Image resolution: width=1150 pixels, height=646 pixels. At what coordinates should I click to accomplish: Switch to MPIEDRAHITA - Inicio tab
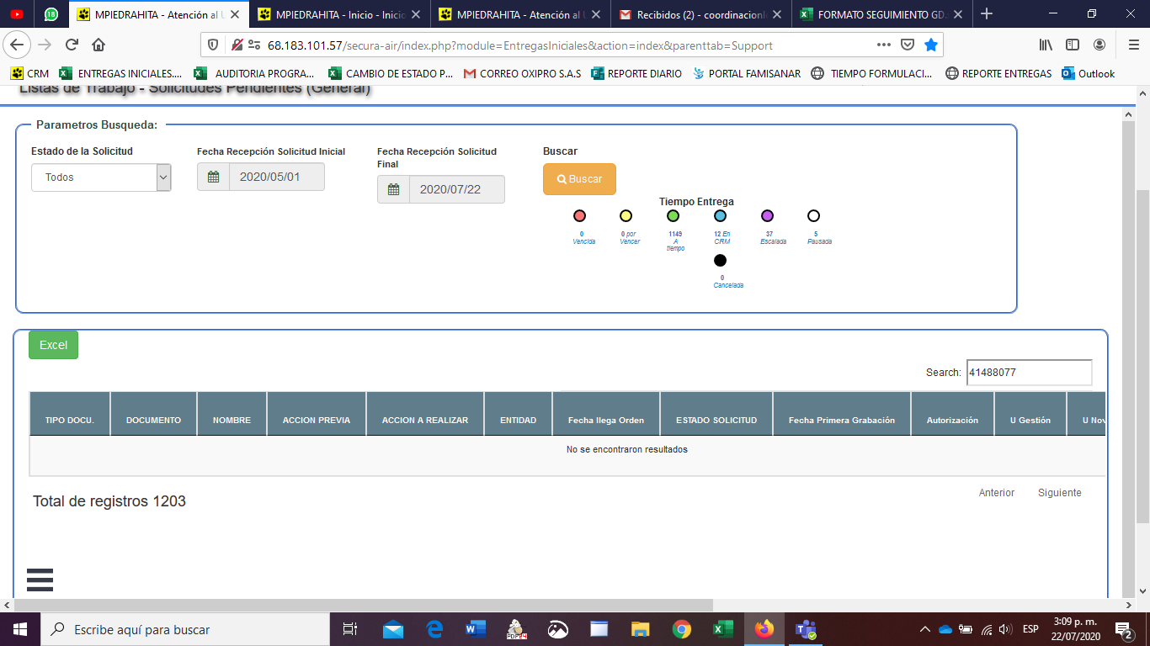coord(339,14)
